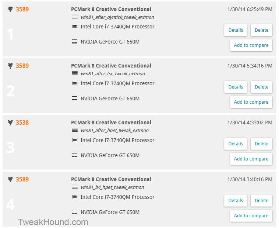Click the win81_b4_hpet_tweak_extmon description text
279x228 pixels.
coord(112,187)
